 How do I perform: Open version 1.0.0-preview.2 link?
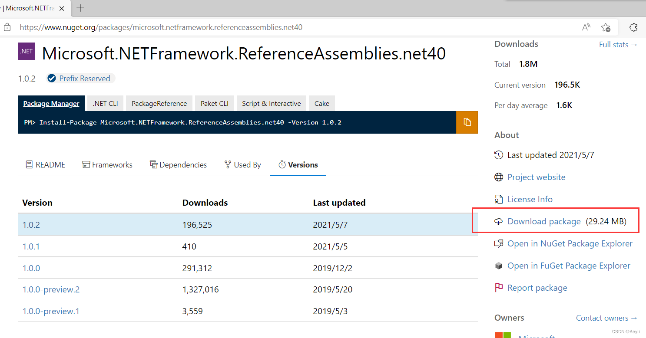51,289
